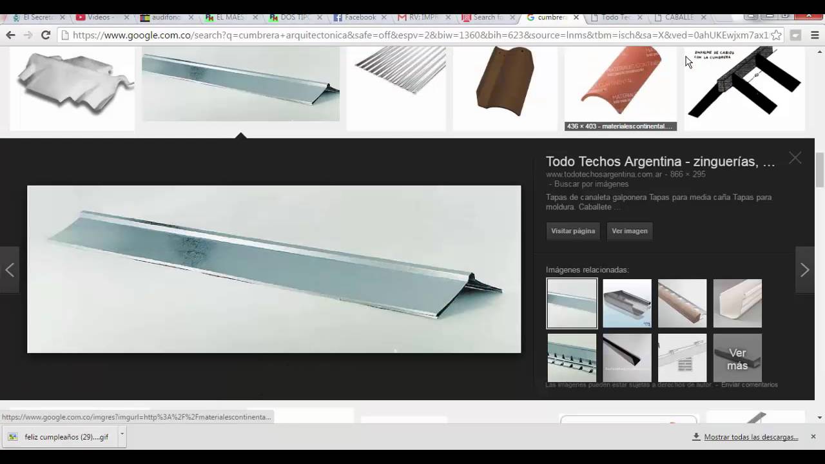This screenshot has height=464, width=825.
Task: Reload the page with the refresh icon
Action: tap(46, 35)
